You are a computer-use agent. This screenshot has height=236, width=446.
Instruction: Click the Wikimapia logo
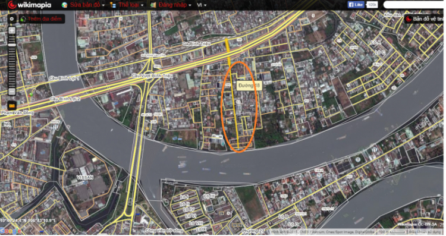tap(30, 5)
